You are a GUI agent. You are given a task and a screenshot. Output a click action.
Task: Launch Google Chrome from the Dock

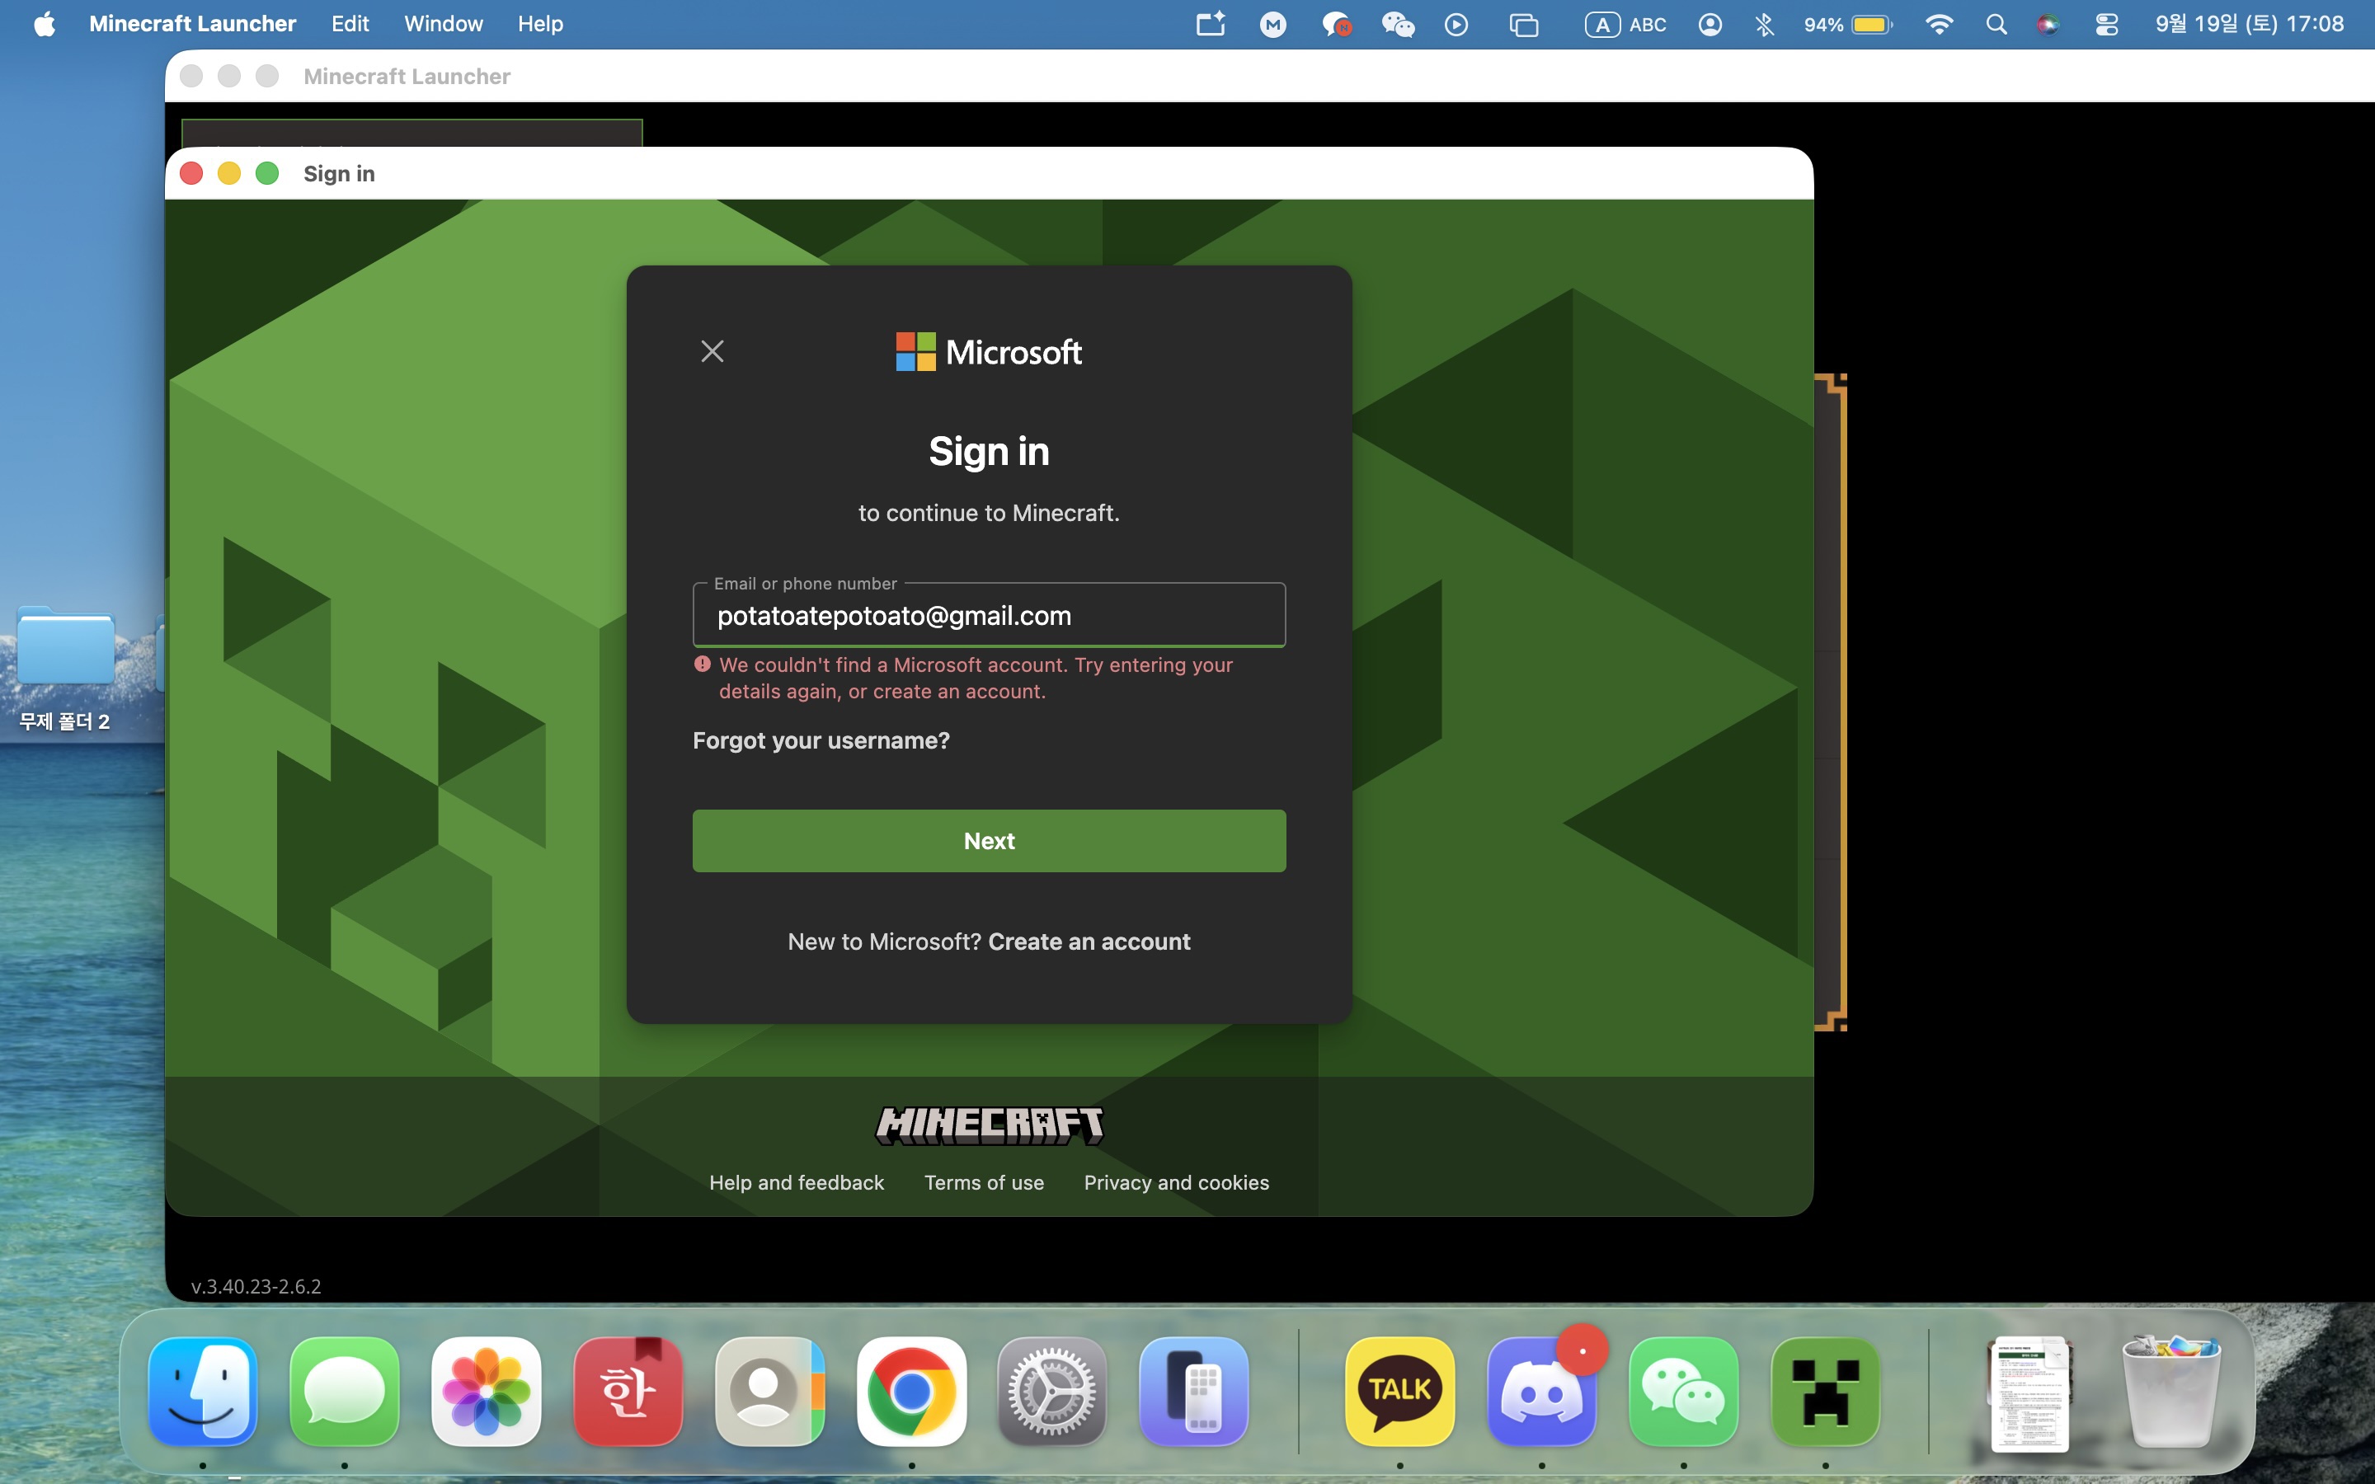pyautogui.click(x=912, y=1391)
